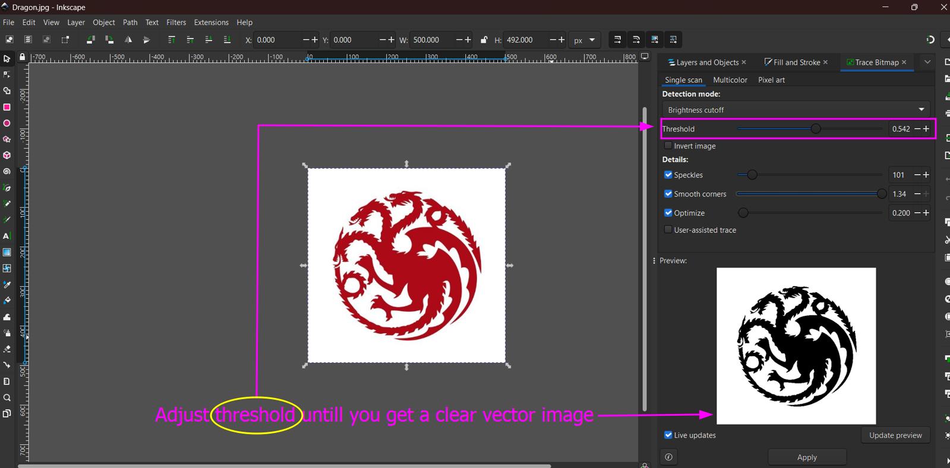Image resolution: width=950 pixels, height=468 pixels.
Task: Select the Node editing tool
Action: coord(7,75)
